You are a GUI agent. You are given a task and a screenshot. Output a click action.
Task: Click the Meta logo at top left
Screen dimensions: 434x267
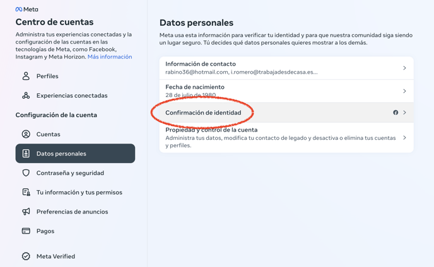pyautogui.click(x=27, y=9)
